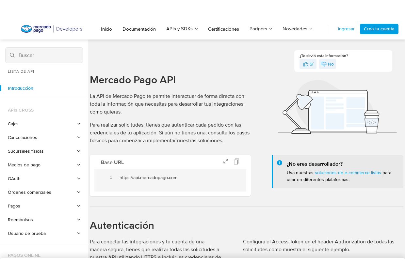Click the ¿Te sirvió esta información? text
Viewport: 405px width, 261px height.
pos(324,56)
